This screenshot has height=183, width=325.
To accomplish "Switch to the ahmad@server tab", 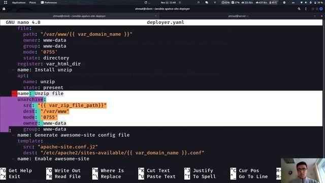I will [238, 16].
